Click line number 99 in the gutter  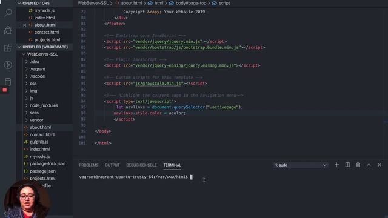83,131
